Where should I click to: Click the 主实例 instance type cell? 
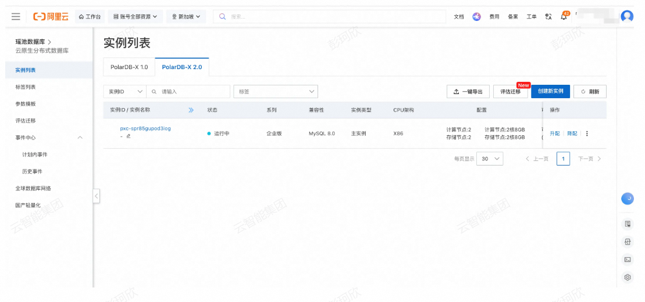(358, 134)
